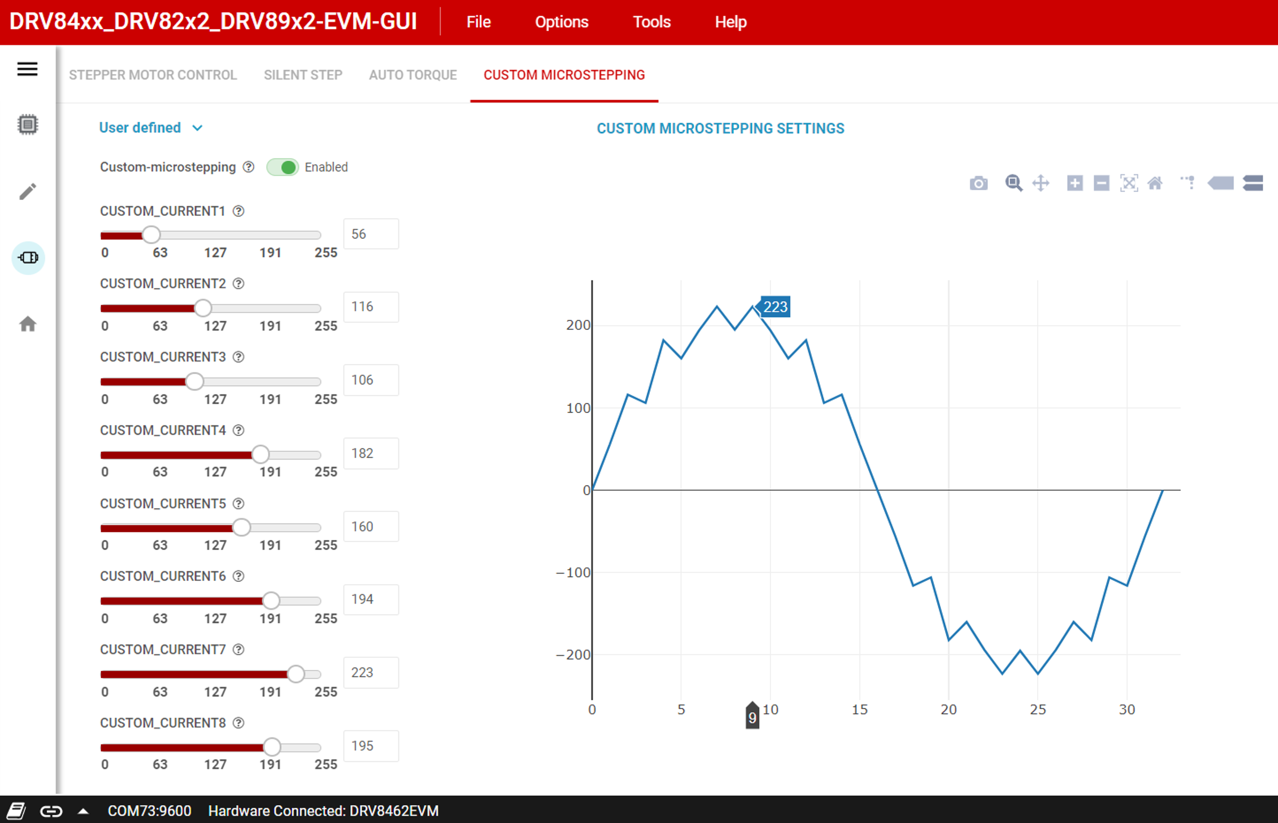The height and width of the screenshot is (823, 1278).
Task: Toggle spike lines on the chart toolbar
Action: (1189, 183)
